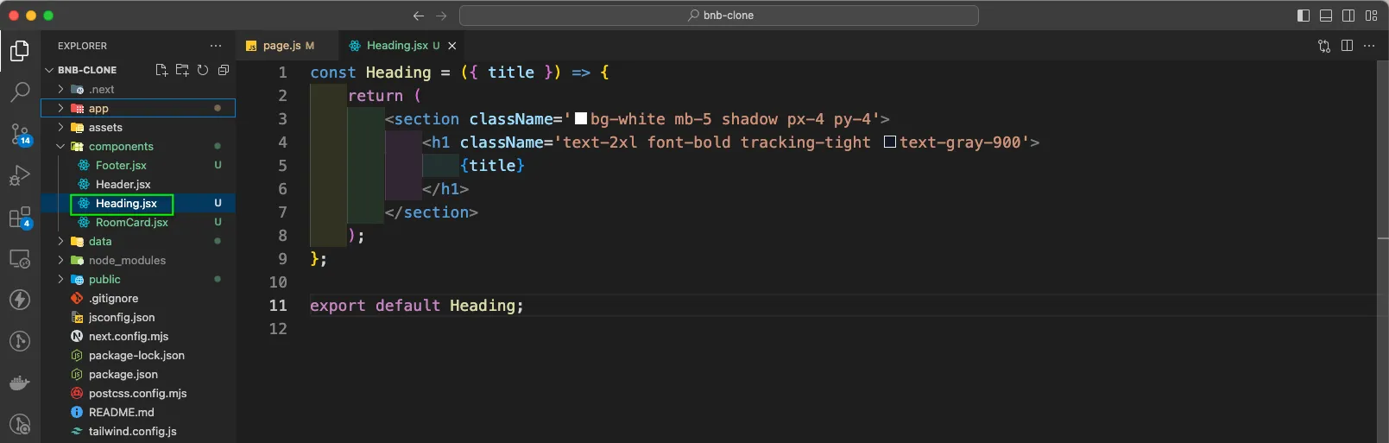Toggle the bottom panel visibility
This screenshot has width=1389, height=443.
click(x=1326, y=16)
